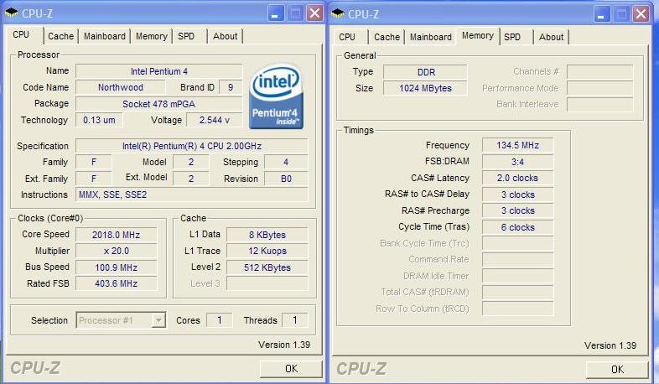Click memory Frequency value 134.5 MHz
The width and height of the screenshot is (659, 384).
(518, 145)
